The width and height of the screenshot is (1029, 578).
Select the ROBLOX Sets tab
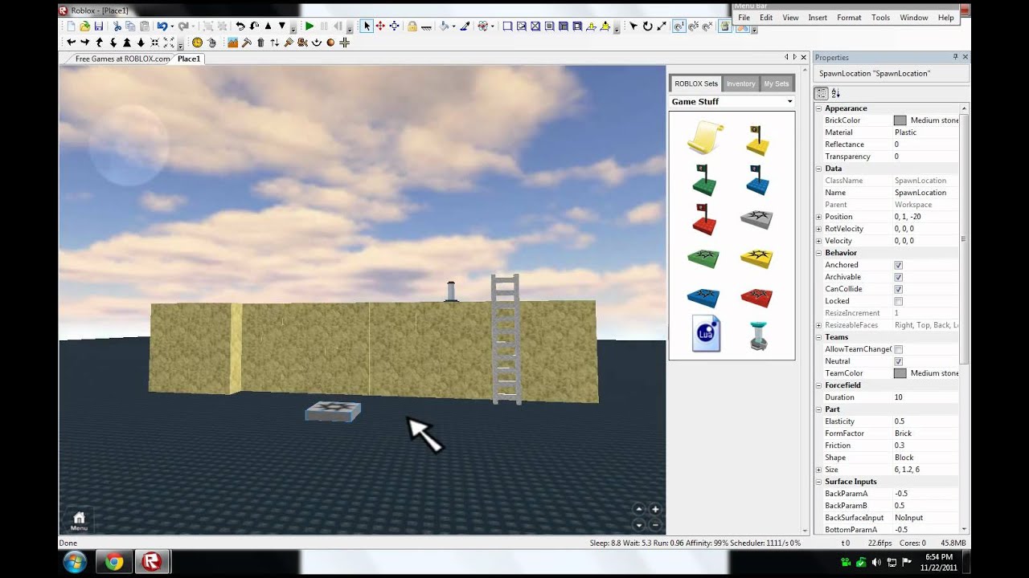(696, 83)
